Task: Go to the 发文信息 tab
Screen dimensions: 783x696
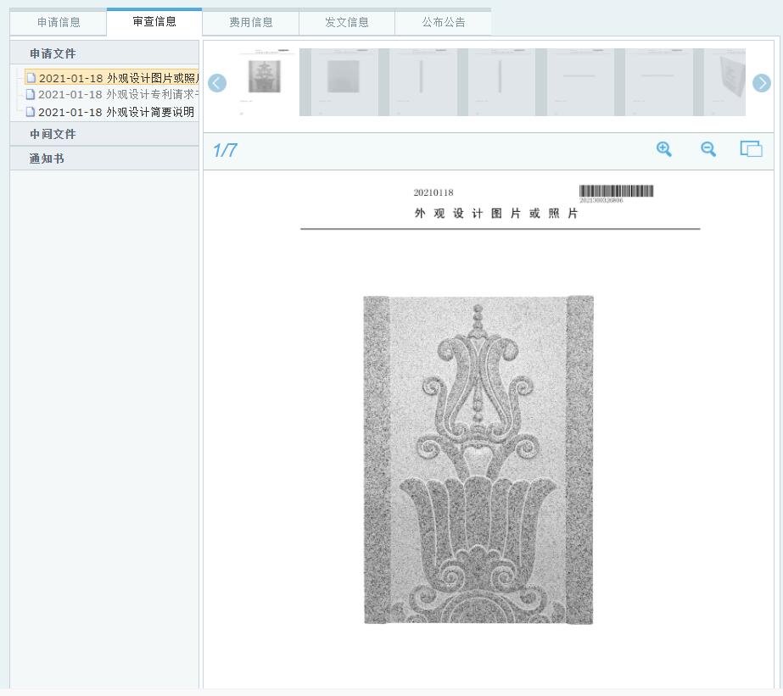Action: pos(347,23)
